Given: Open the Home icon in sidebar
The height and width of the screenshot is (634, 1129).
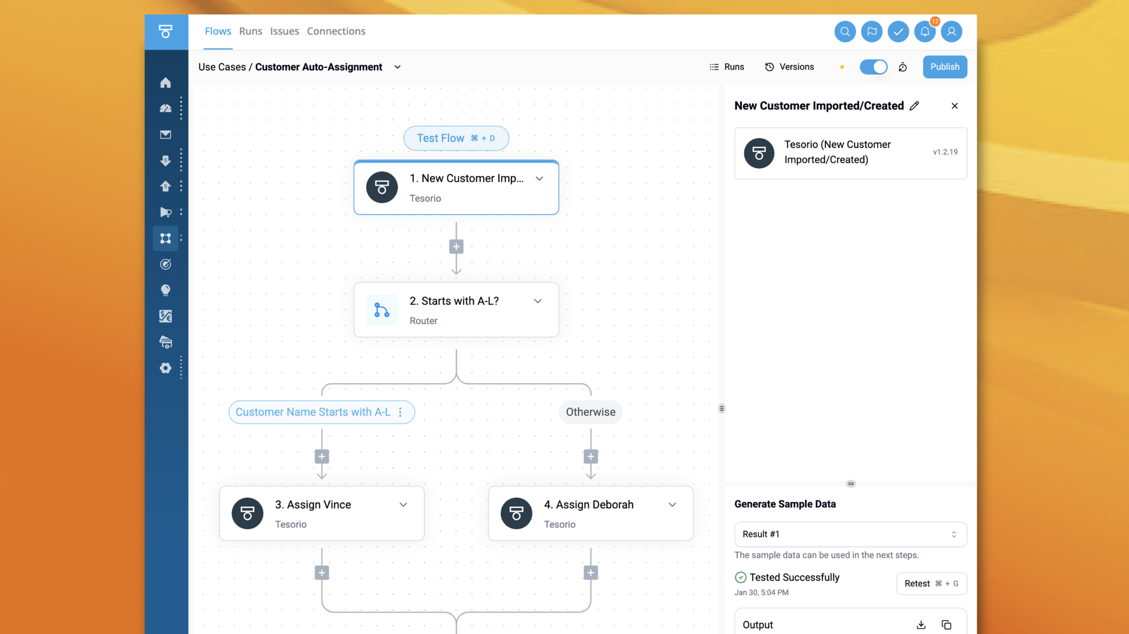Looking at the screenshot, I should [165, 83].
